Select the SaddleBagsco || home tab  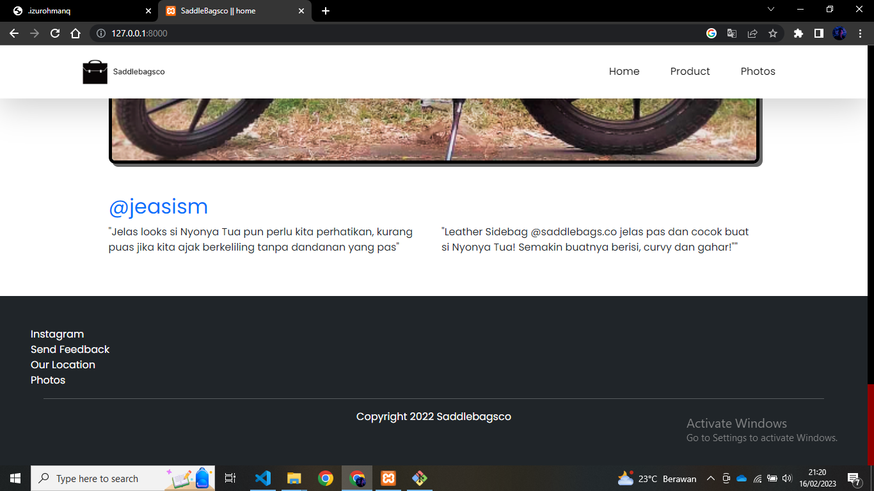coord(235,11)
